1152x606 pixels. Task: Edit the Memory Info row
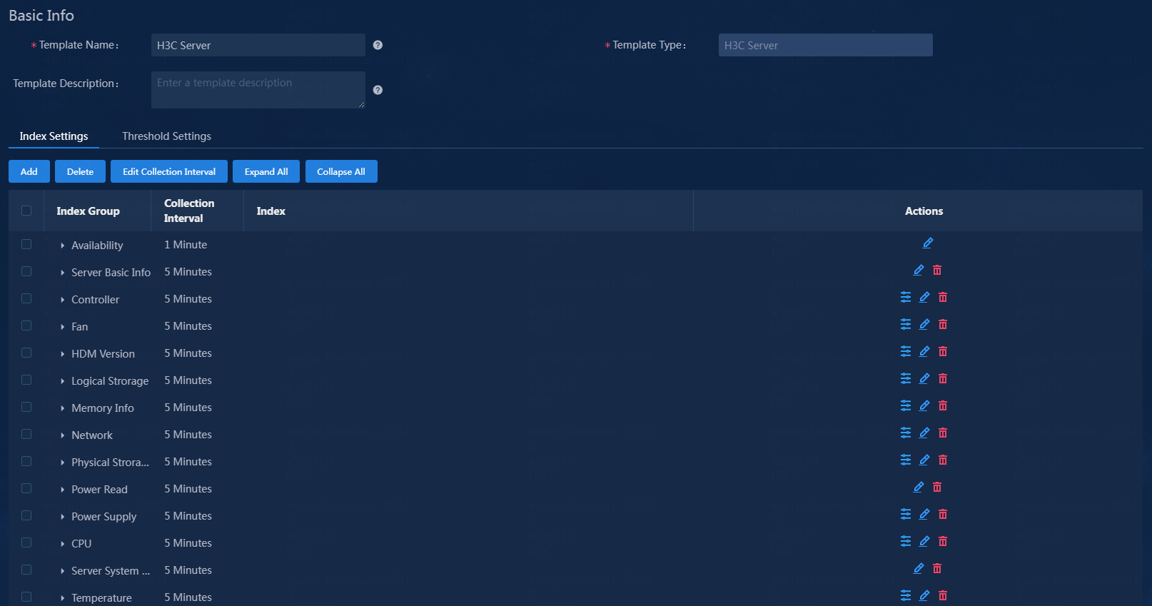pos(924,406)
